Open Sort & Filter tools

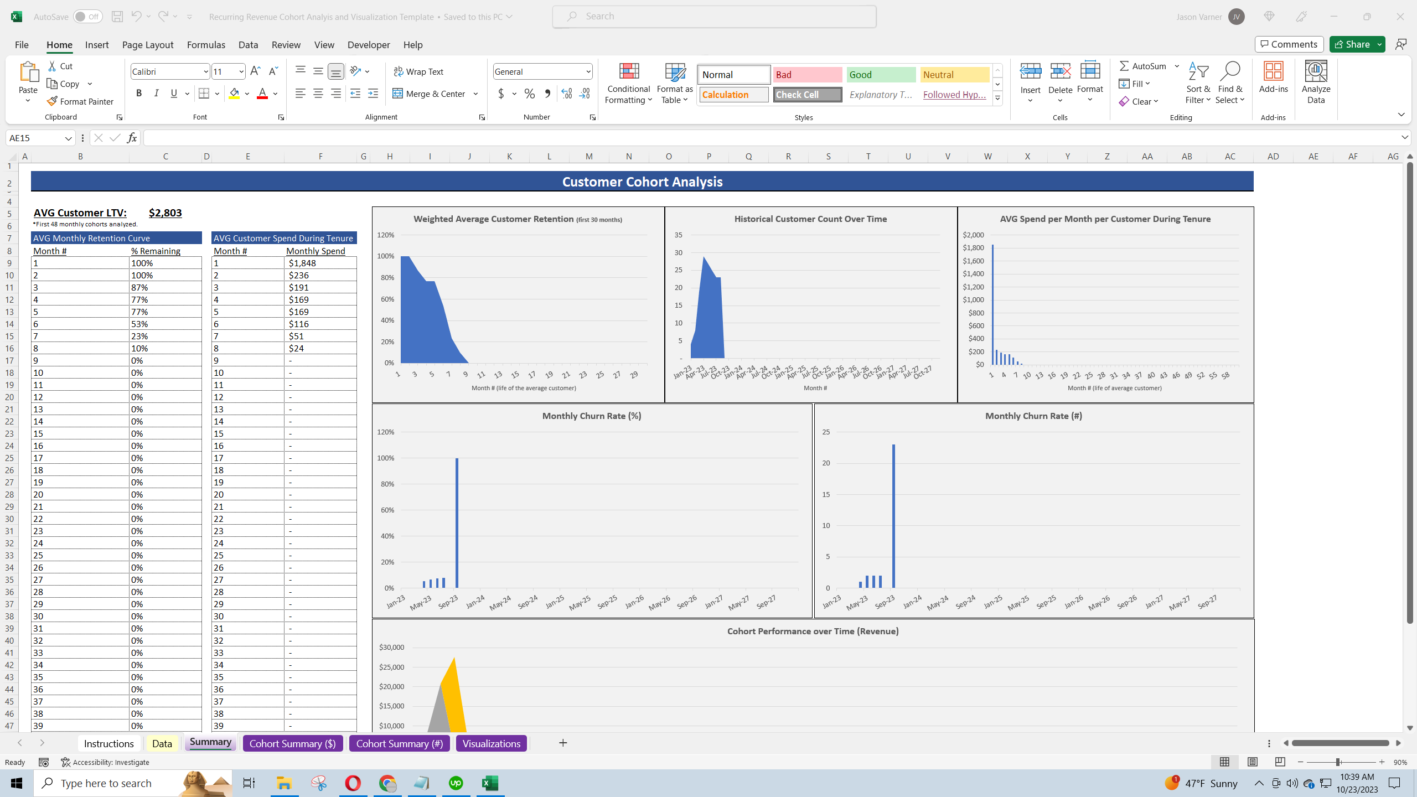(1197, 82)
